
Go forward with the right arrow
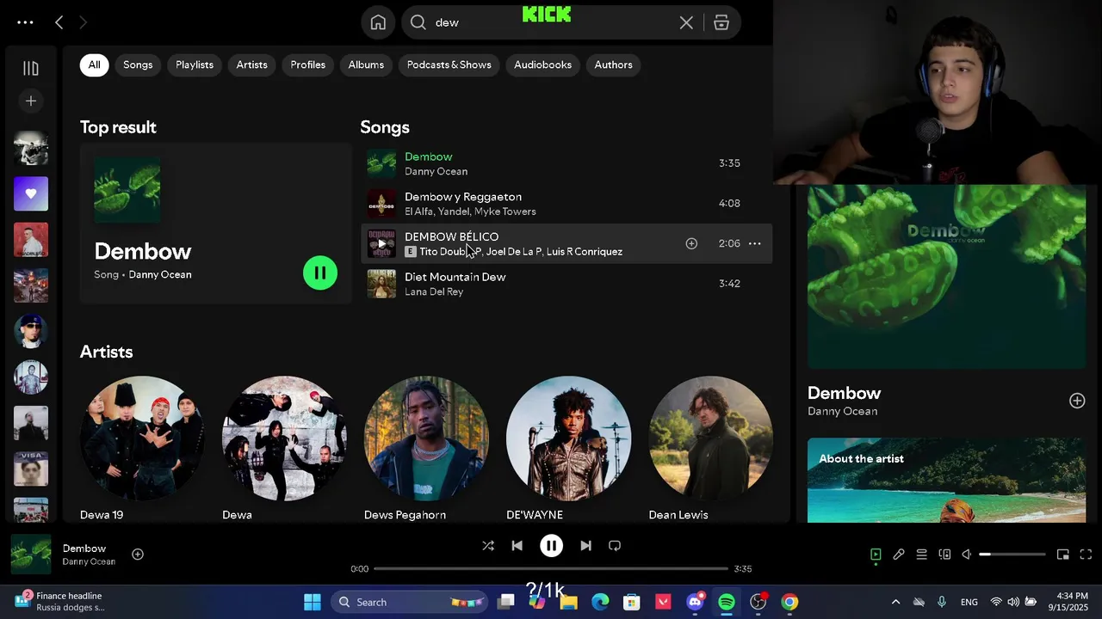(84, 22)
